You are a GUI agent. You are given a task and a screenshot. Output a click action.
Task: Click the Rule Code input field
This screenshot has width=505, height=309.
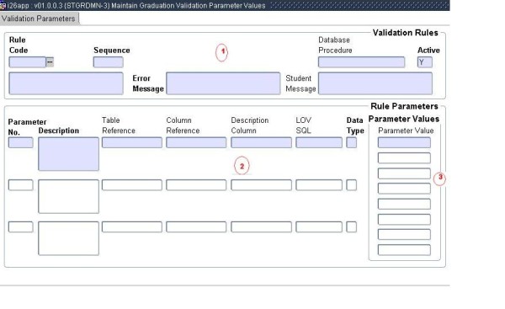click(x=28, y=61)
